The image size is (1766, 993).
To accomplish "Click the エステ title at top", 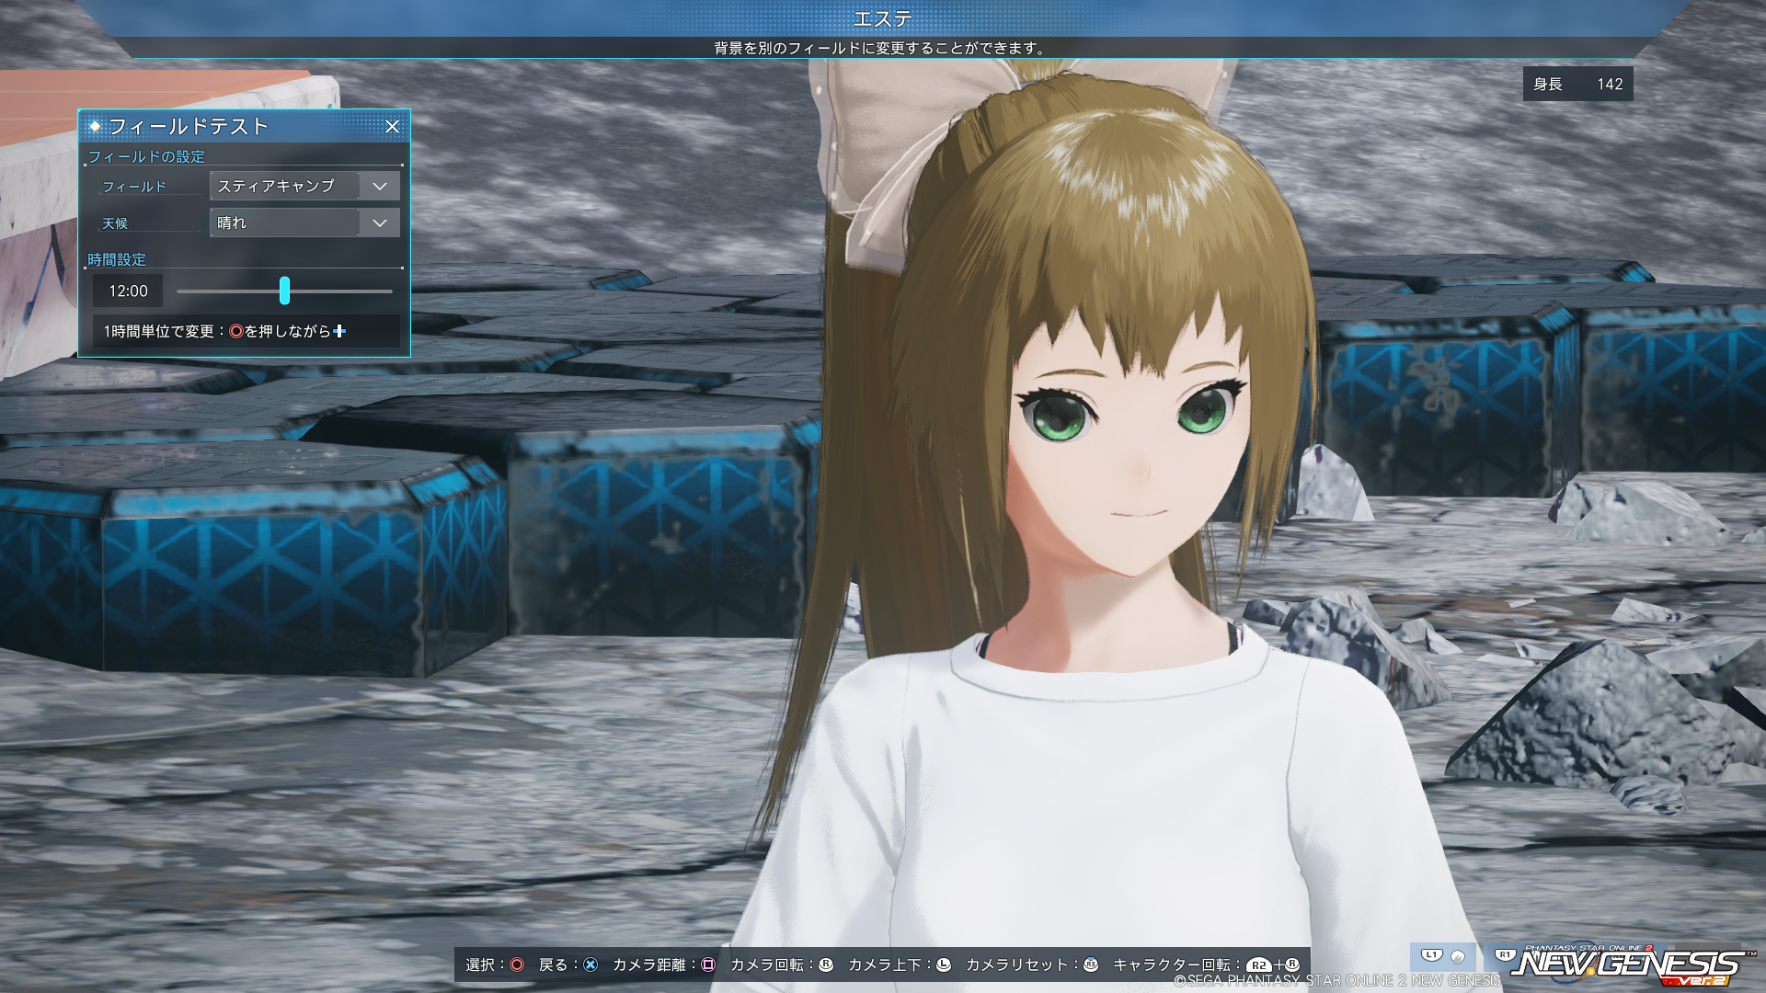I will [x=882, y=18].
